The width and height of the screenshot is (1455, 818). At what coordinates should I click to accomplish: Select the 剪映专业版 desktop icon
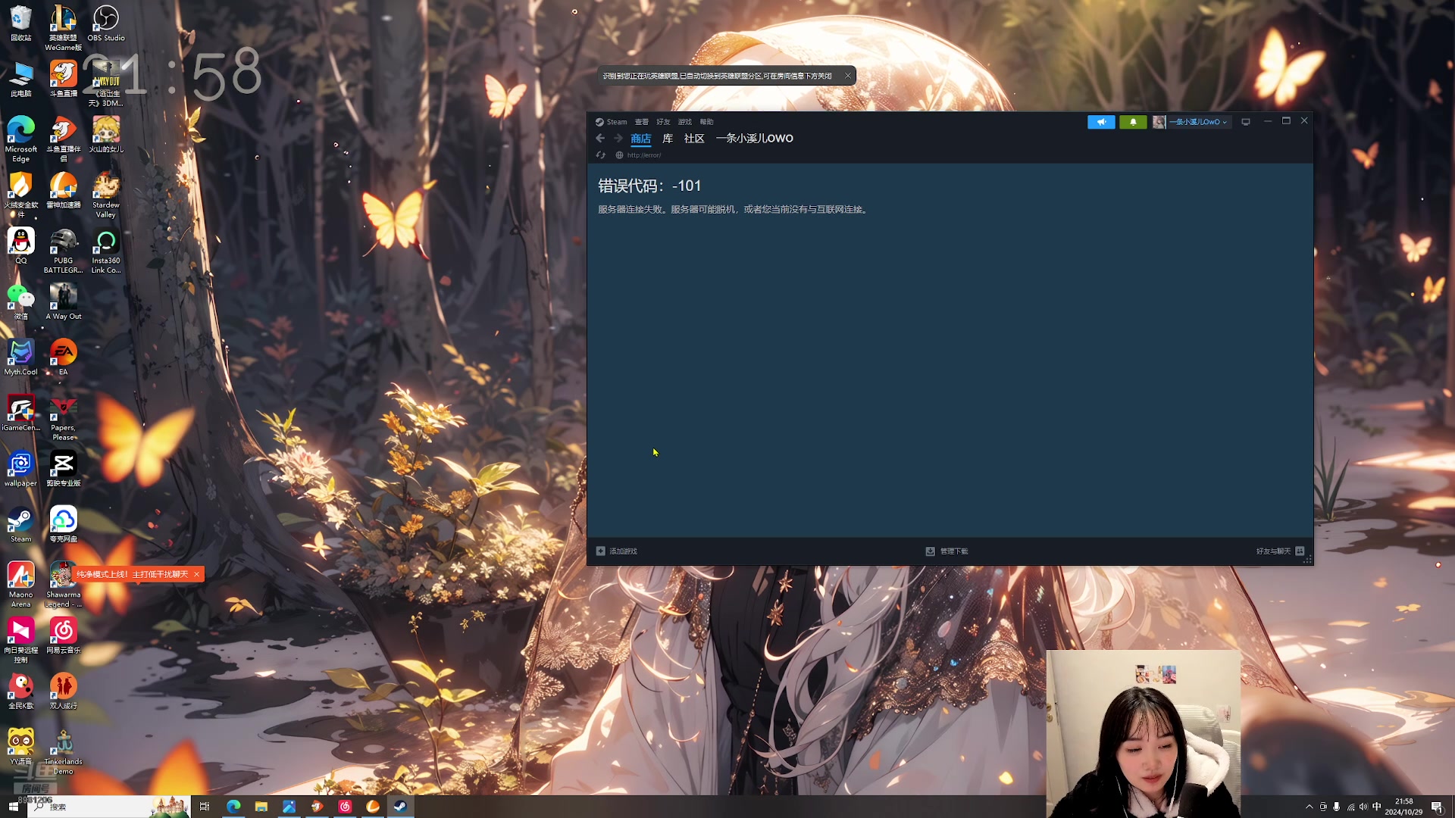(64, 469)
